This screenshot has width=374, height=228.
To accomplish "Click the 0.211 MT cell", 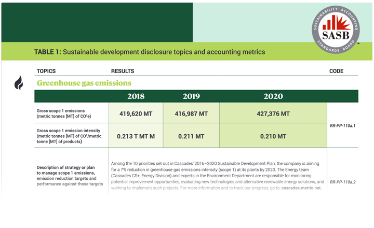I will click(191, 135).
